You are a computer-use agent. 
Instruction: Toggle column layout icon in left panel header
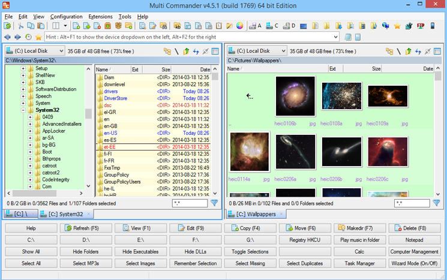215,52
